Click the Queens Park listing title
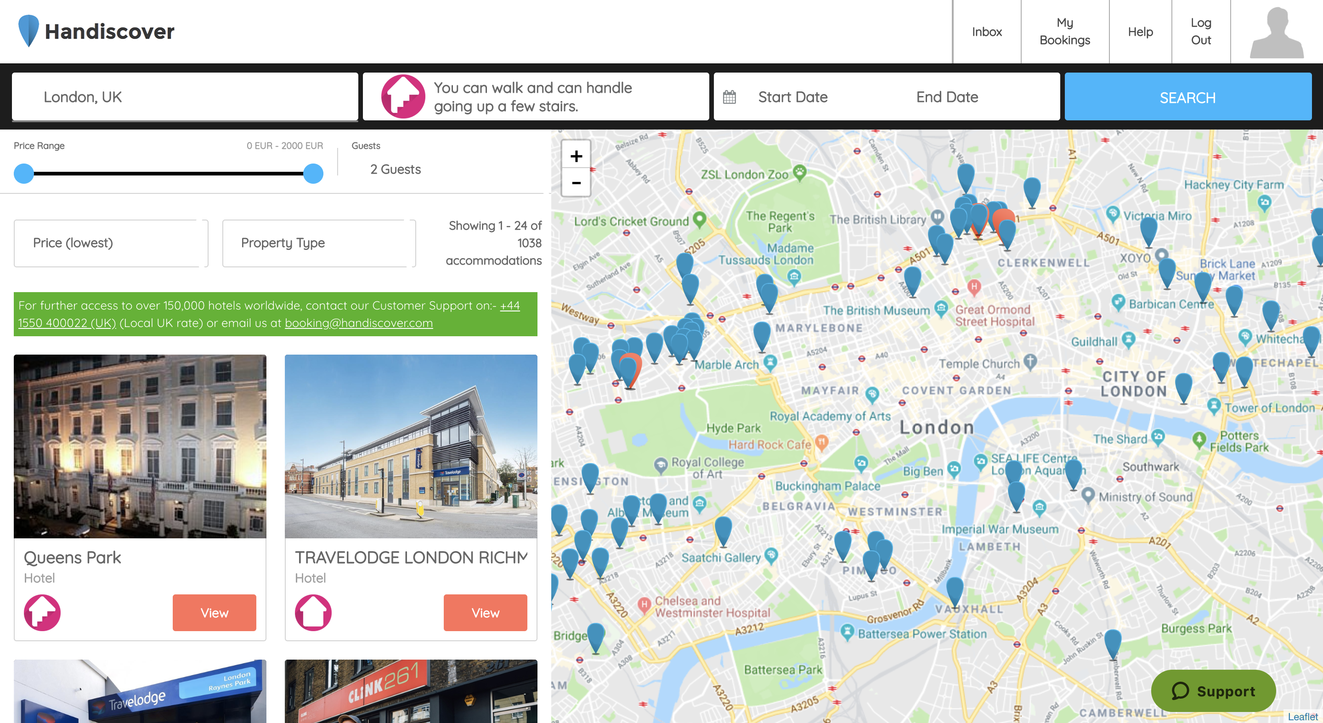 (x=73, y=558)
